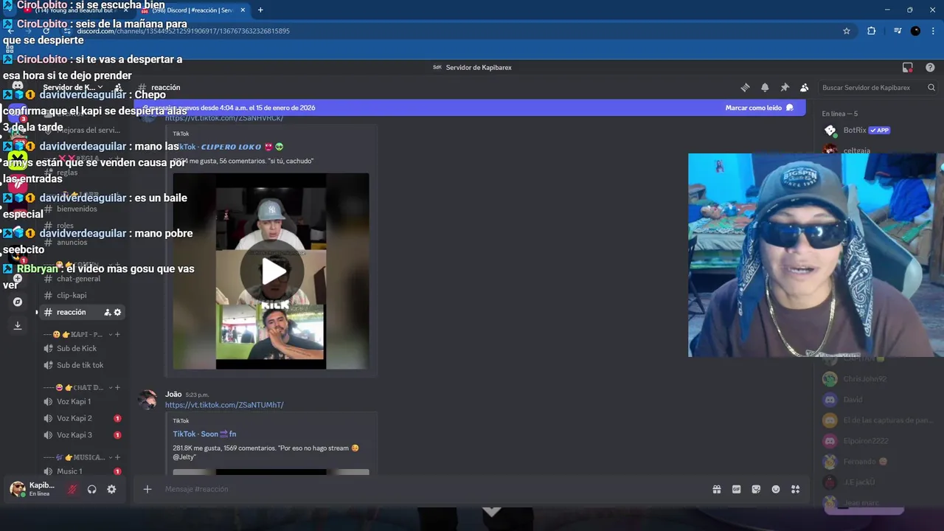Open the apps launcher icon in message bar
The height and width of the screenshot is (531, 944).
[795, 489]
